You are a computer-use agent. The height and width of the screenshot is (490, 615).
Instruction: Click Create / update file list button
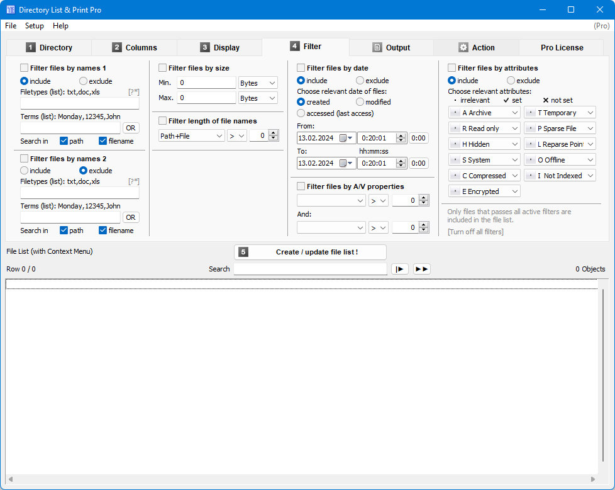click(x=310, y=252)
